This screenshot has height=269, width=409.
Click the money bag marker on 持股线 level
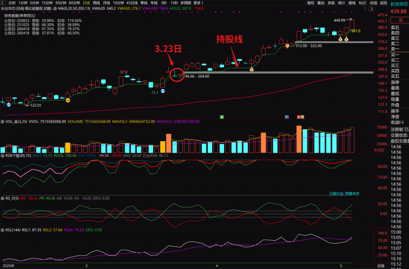[251, 69]
